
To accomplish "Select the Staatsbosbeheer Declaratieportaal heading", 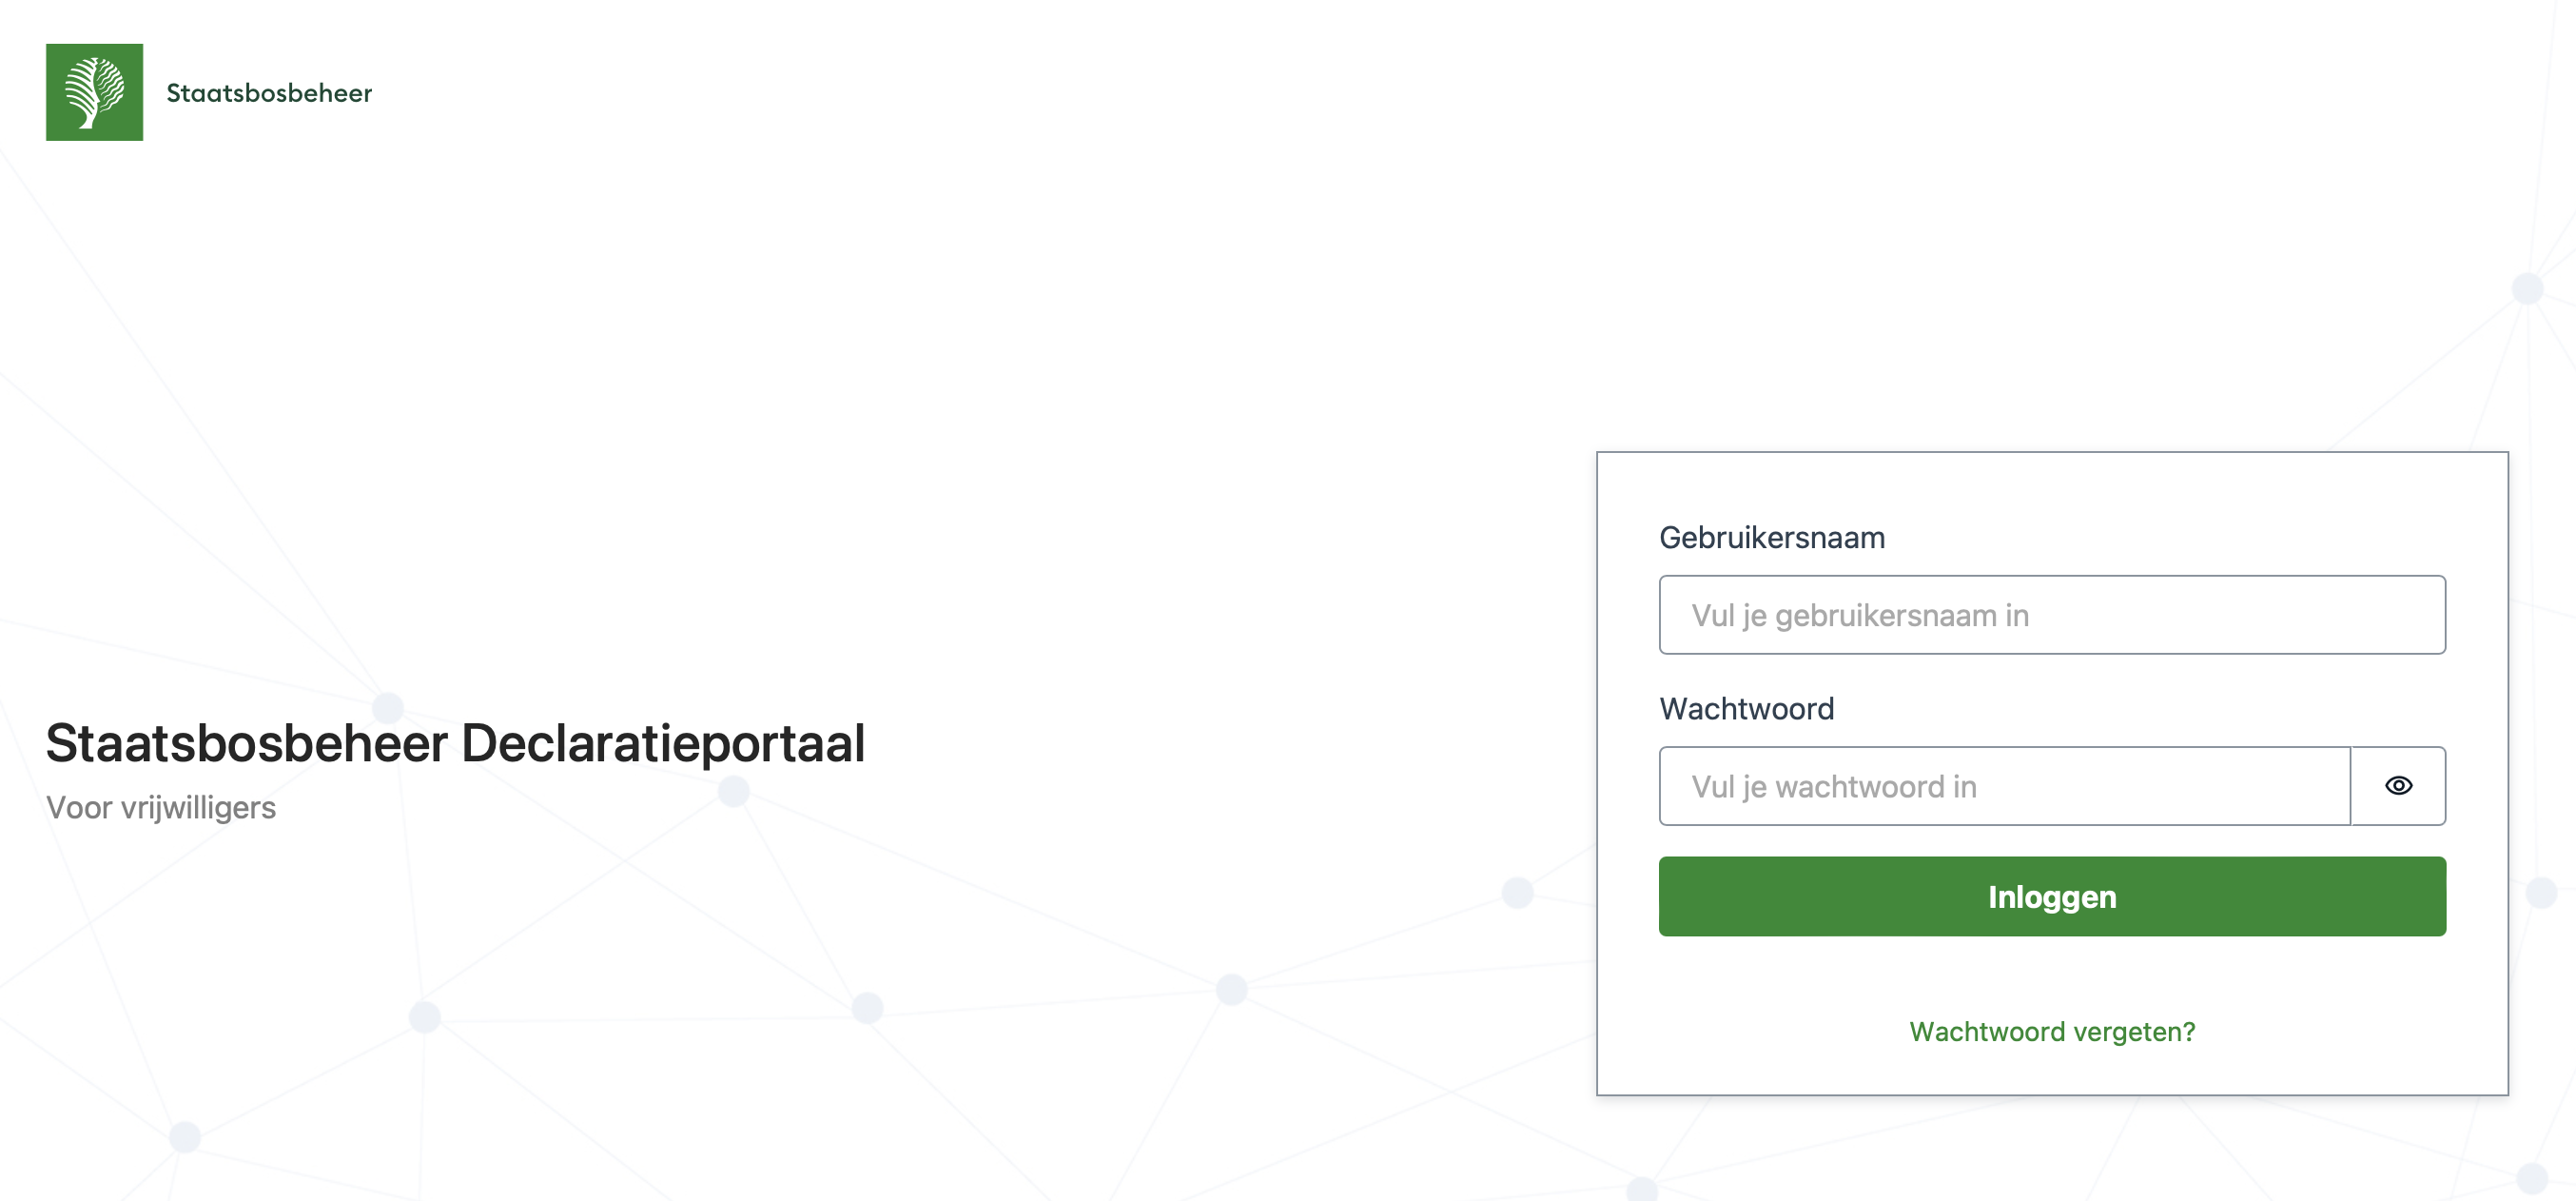I will pyautogui.click(x=455, y=743).
